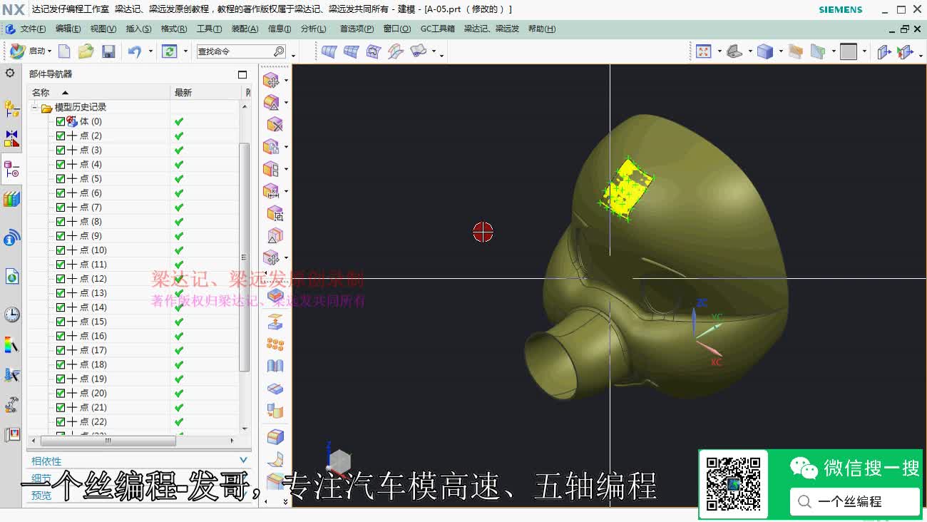This screenshot has width=927, height=522.
Task: Click the clip section view icon
Action: (x=818, y=51)
